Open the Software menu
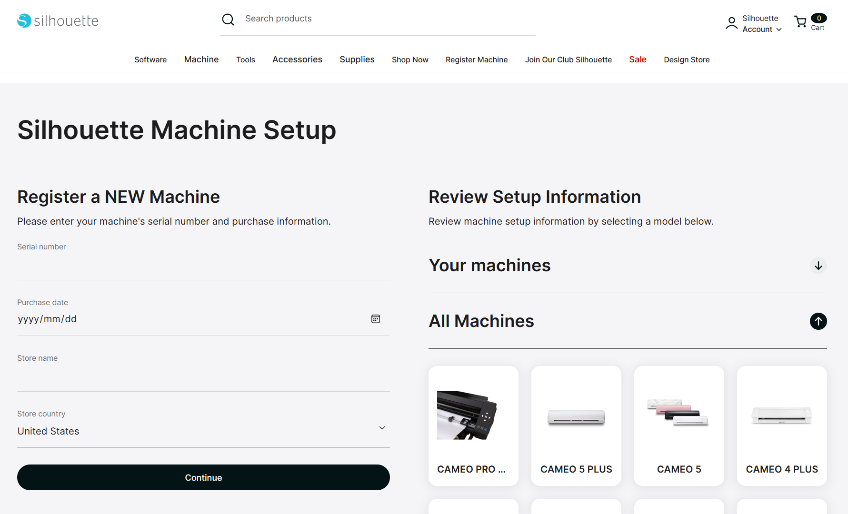848x514 pixels. pyautogui.click(x=150, y=59)
